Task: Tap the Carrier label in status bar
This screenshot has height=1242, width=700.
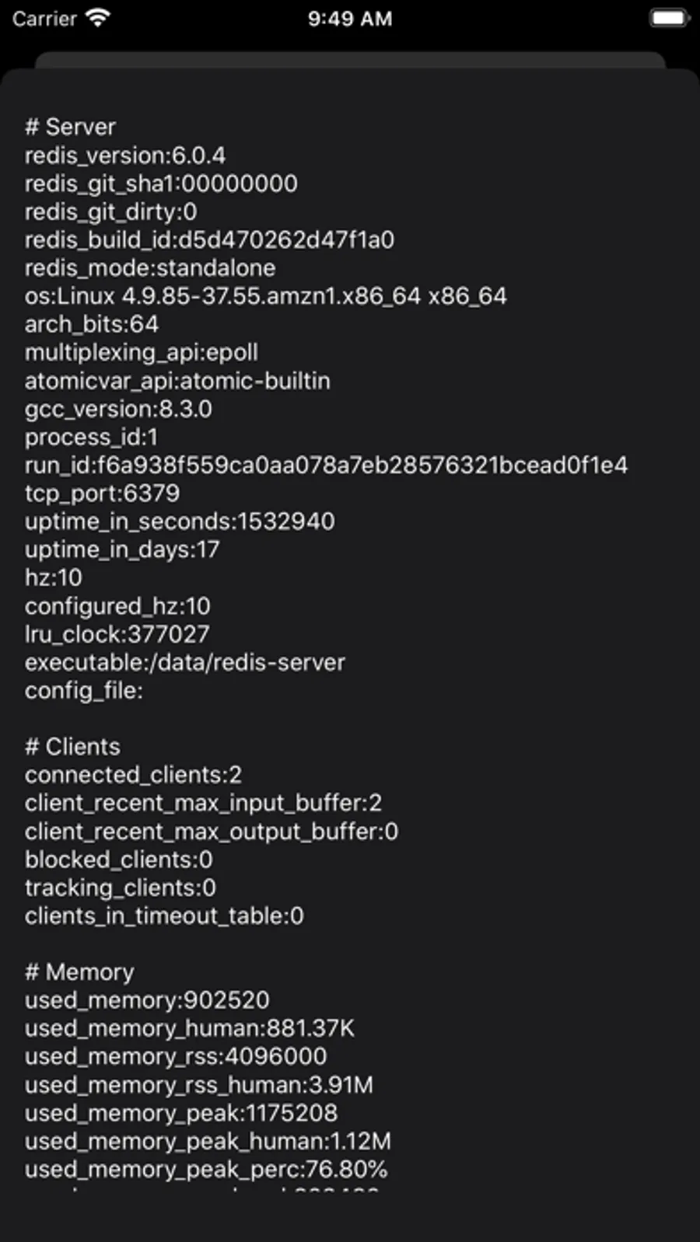Action: pos(44,19)
